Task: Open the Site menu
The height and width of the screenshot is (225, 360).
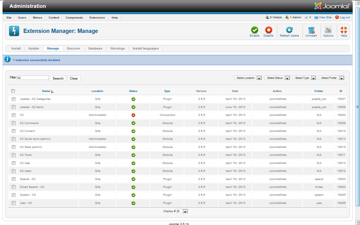Action: coord(9,17)
